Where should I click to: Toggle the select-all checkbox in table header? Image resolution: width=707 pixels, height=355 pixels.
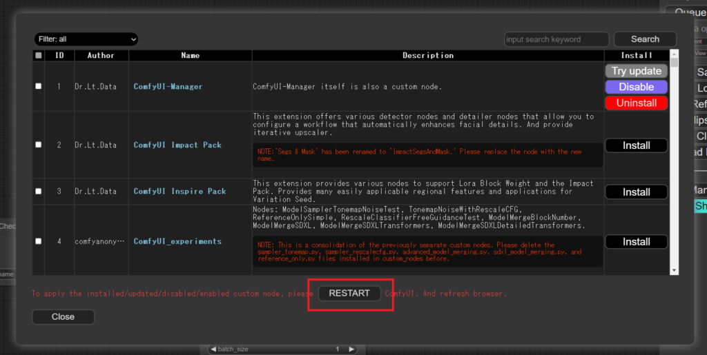[39, 55]
